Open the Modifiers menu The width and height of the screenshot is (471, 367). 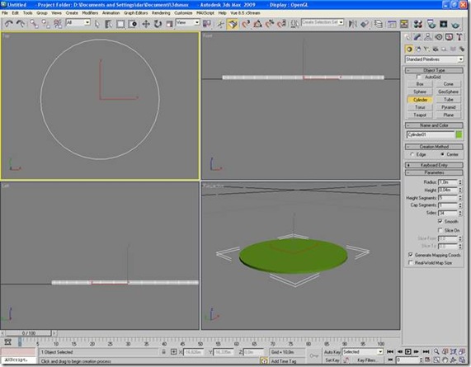[x=90, y=13]
